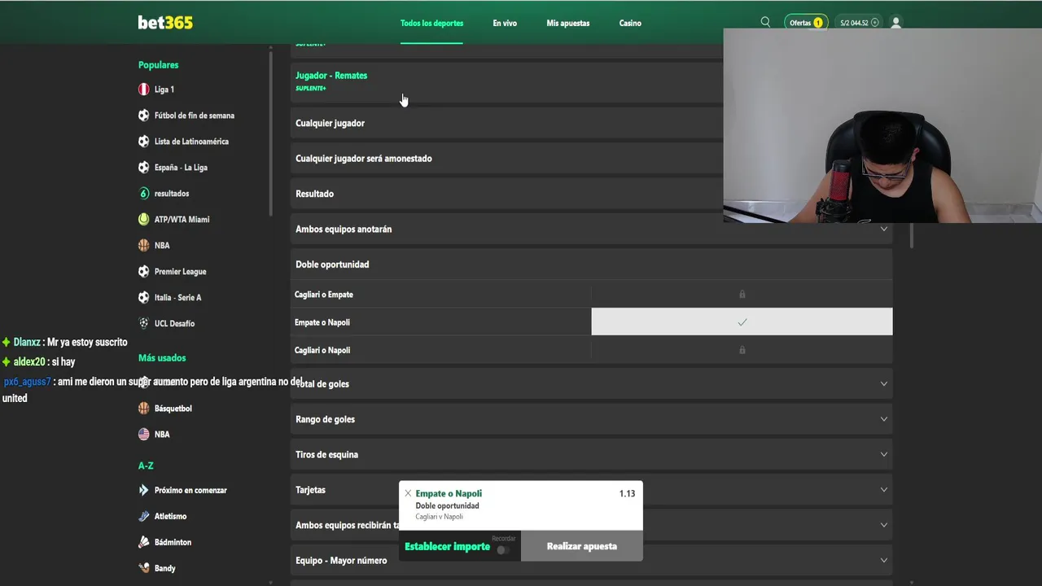Expand the Resultado market
Image resolution: width=1042 pixels, height=586 pixels.
click(506, 194)
